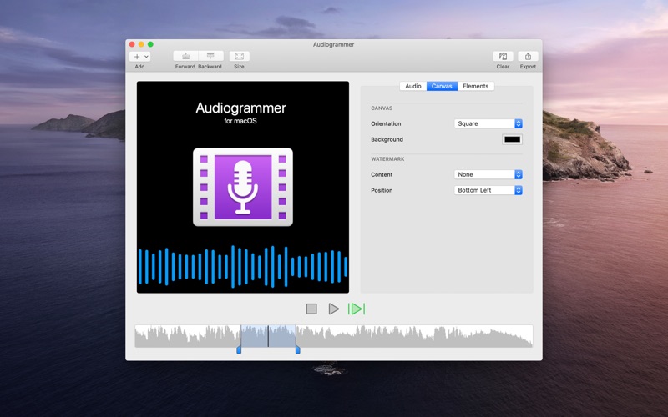Switch to the Audio tab
Image resolution: width=668 pixels, height=417 pixels.
(412, 86)
